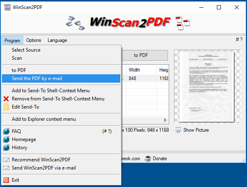Click envelope icon beside Send WinScan2PDF via e-mail
The height and width of the screenshot is (187, 247).
6,168
